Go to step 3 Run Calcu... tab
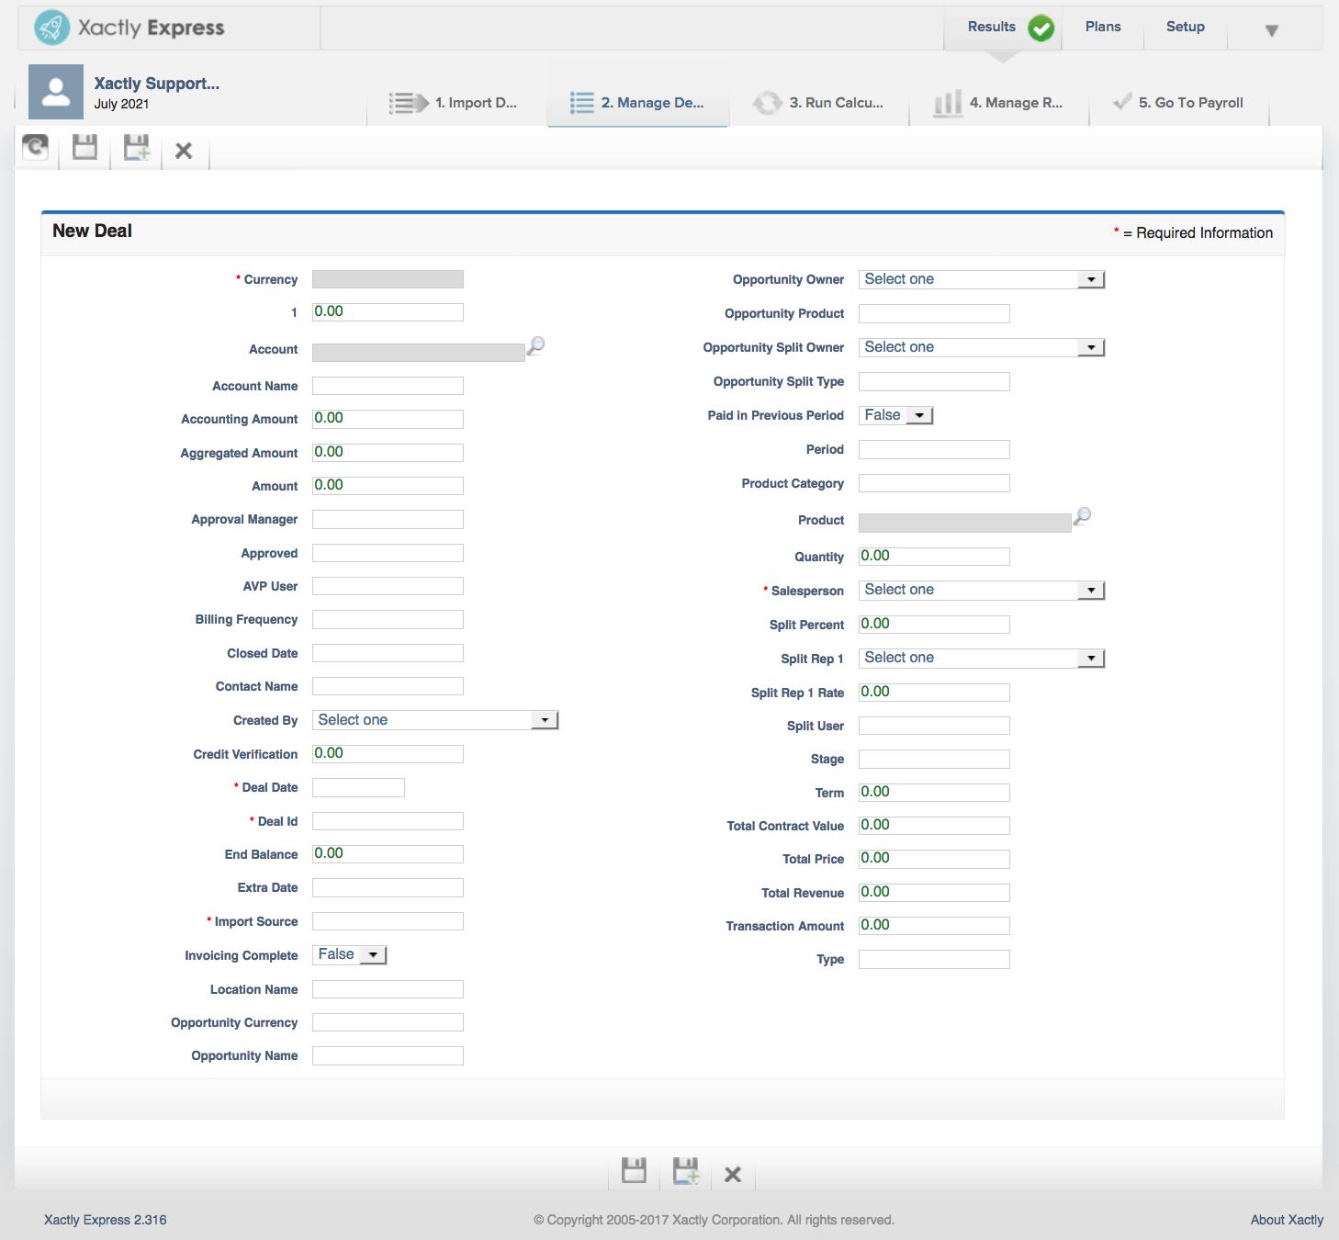The width and height of the screenshot is (1339, 1240). pos(818,103)
